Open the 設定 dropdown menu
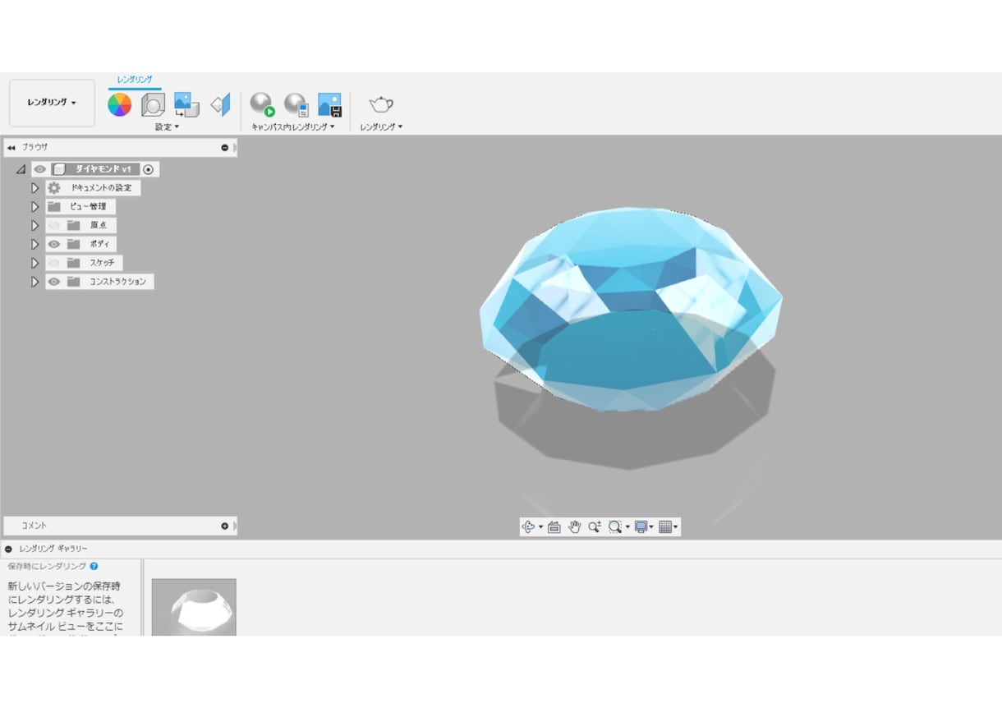 (x=167, y=127)
